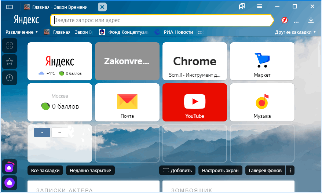The height and width of the screenshot is (193, 322).
Task: Open the Яндекс tile
Action: 60,61
